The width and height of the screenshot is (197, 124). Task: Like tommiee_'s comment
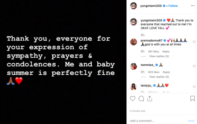tap(194, 66)
